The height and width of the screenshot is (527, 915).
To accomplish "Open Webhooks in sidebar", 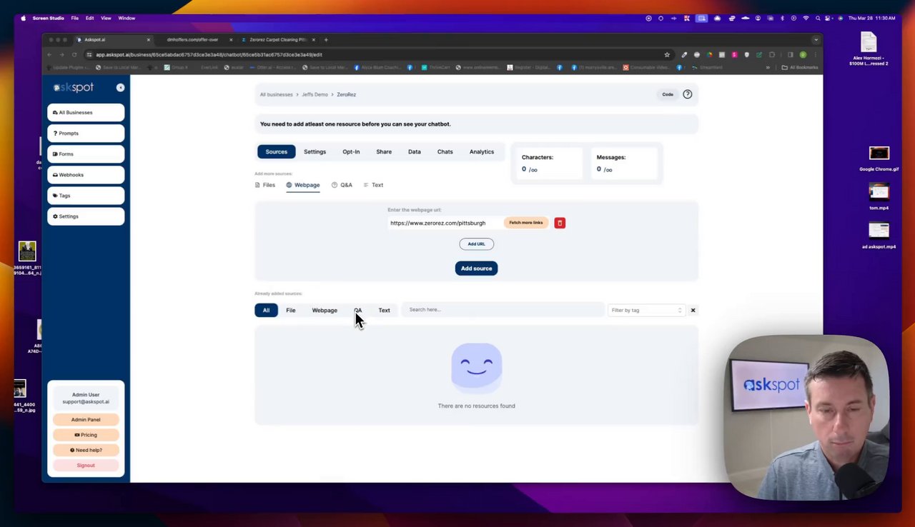I will 86,174.
